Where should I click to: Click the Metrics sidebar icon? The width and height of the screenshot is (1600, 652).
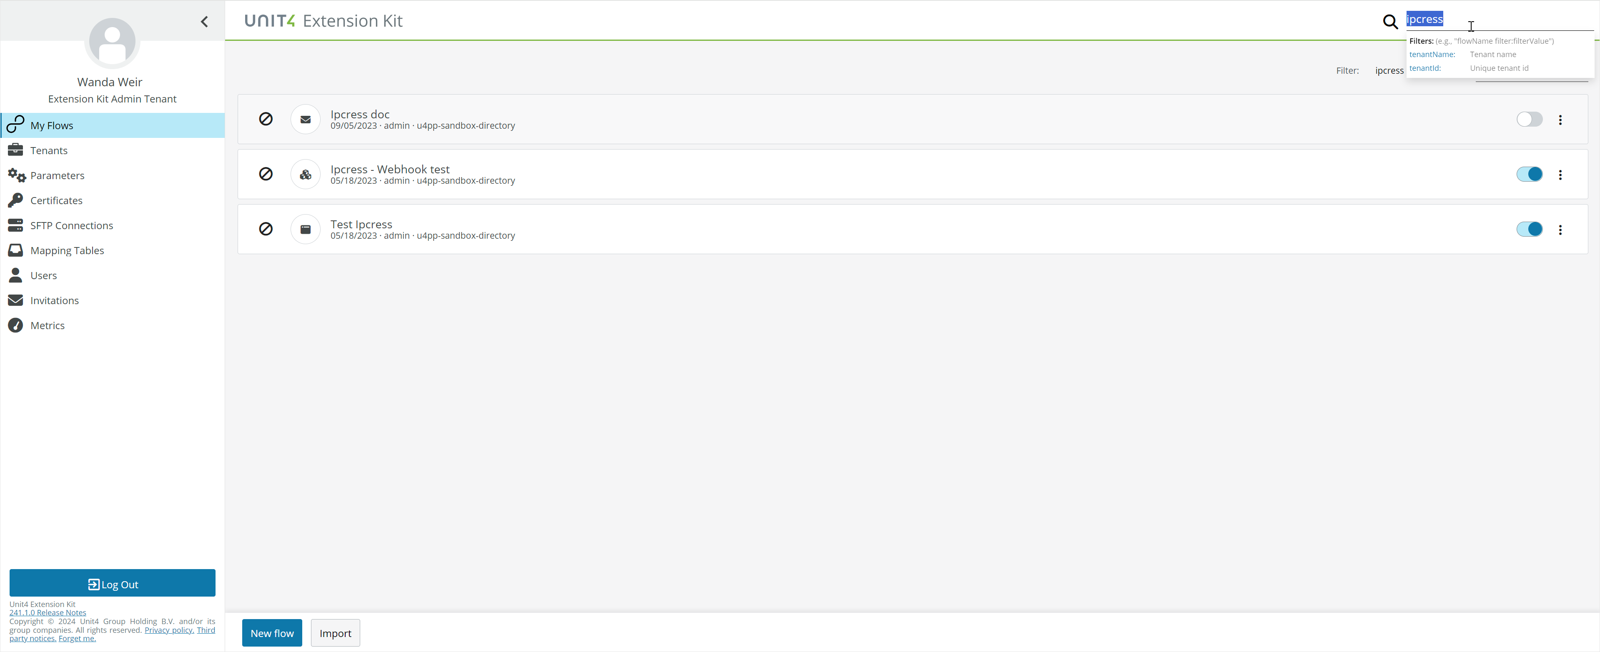click(x=15, y=325)
